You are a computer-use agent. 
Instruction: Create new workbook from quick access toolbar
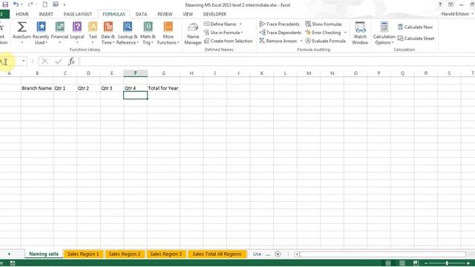tap(45, 4)
